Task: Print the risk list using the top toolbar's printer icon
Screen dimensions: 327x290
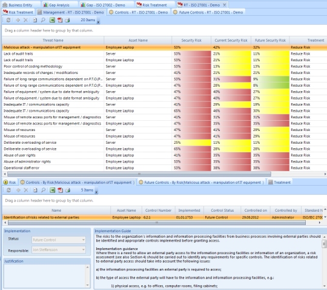Action: click(67, 20)
